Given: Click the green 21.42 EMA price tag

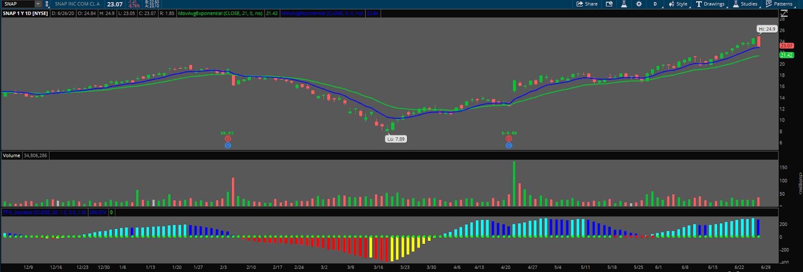Looking at the screenshot, I should (x=786, y=55).
